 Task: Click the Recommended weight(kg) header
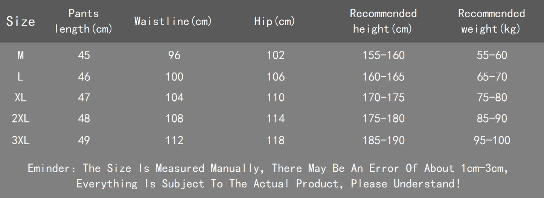click(x=491, y=21)
